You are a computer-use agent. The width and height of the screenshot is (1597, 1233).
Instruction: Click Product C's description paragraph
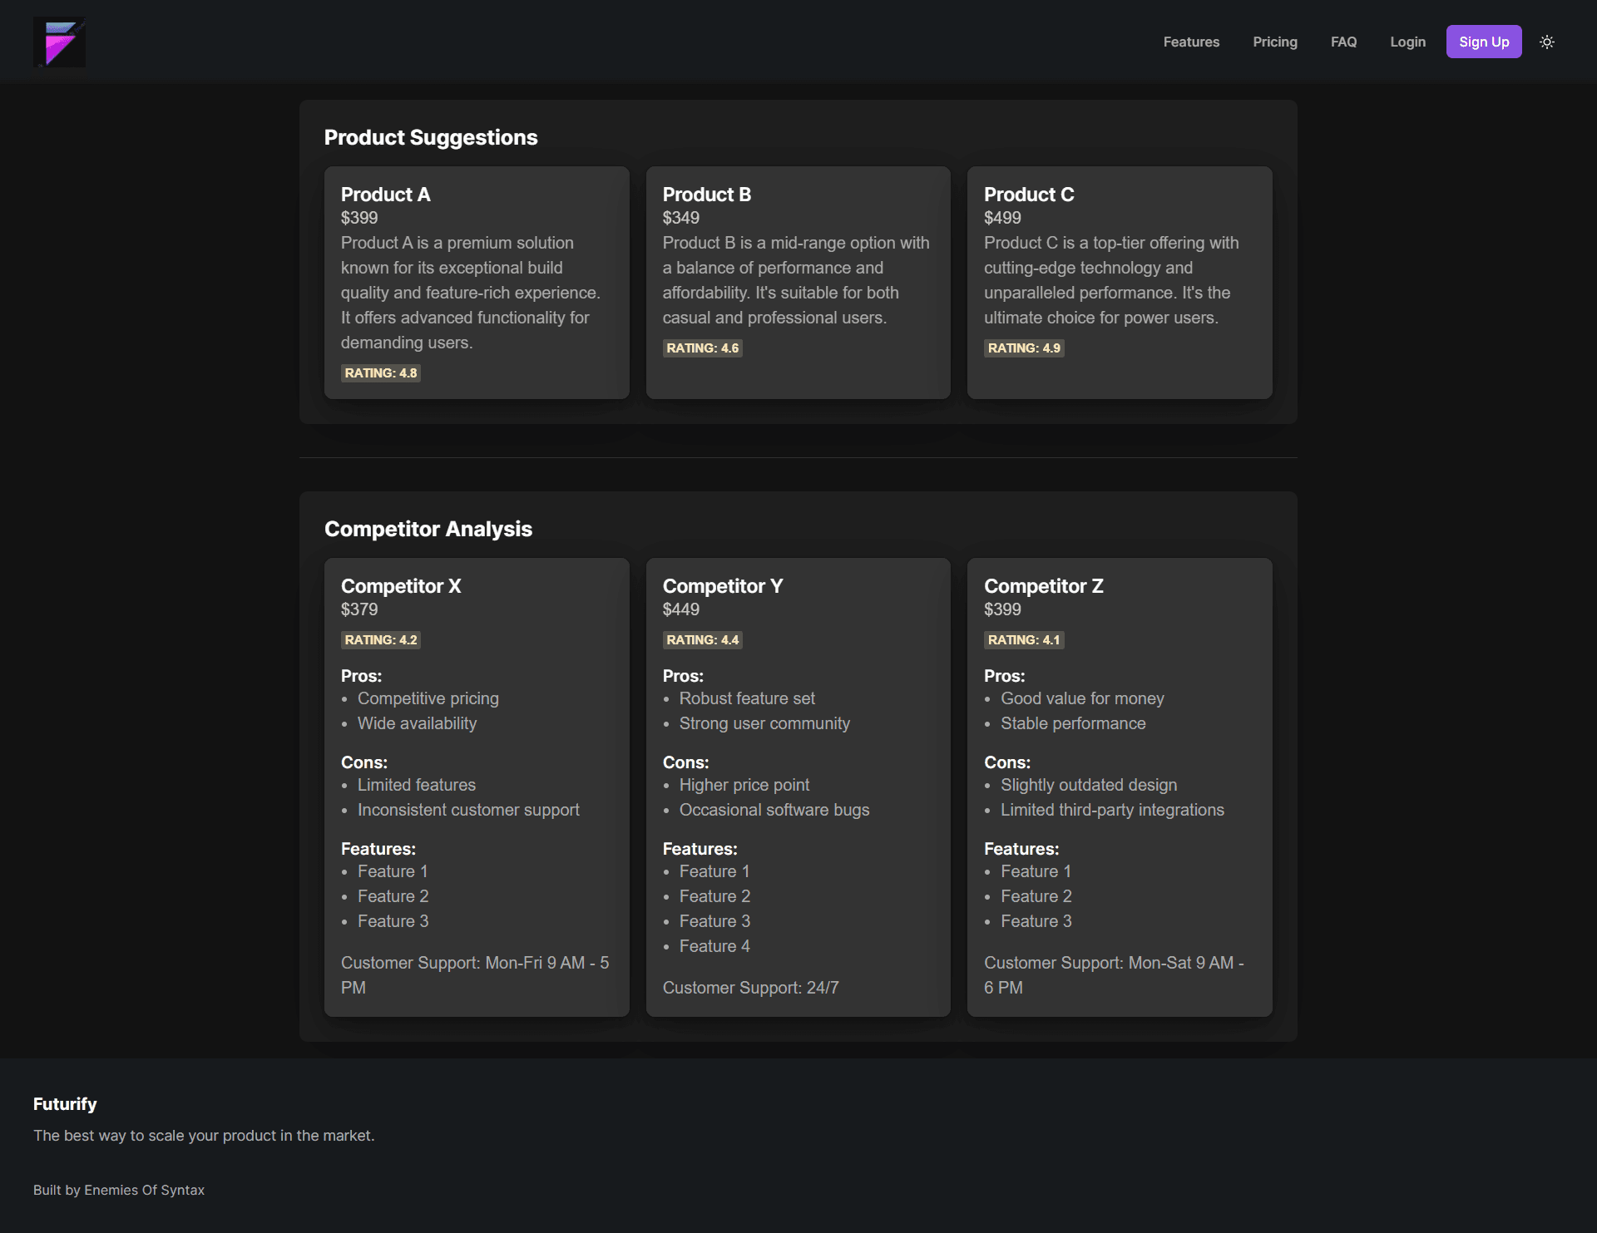1119,281
